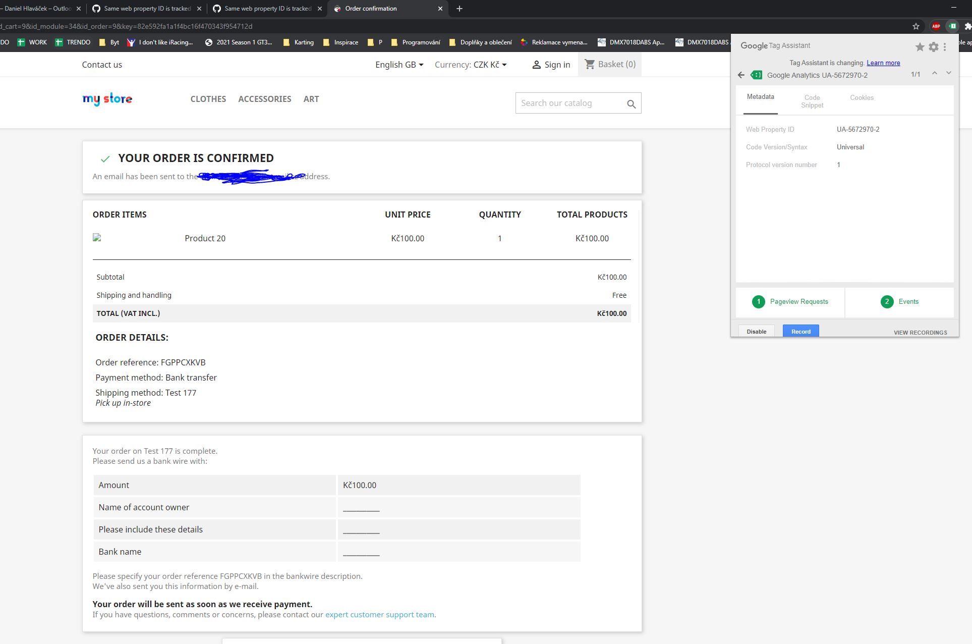Screen dimensions: 972x644
Task: Open the ACCESSORIES menu
Action: click(265, 99)
